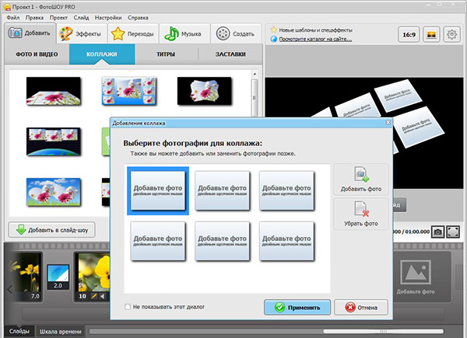Screen dimensions: 467x338
Task: Click the camera snapshot icon under preview
Action: 437,232
